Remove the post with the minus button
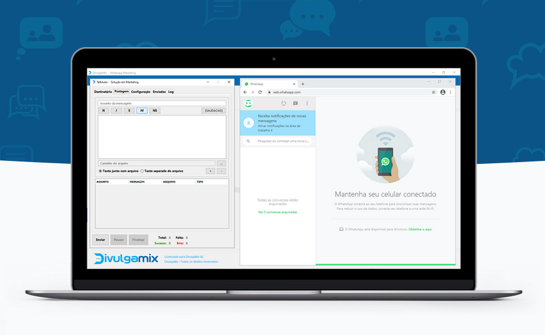Viewport: 545px width, 335px height. (x=221, y=171)
